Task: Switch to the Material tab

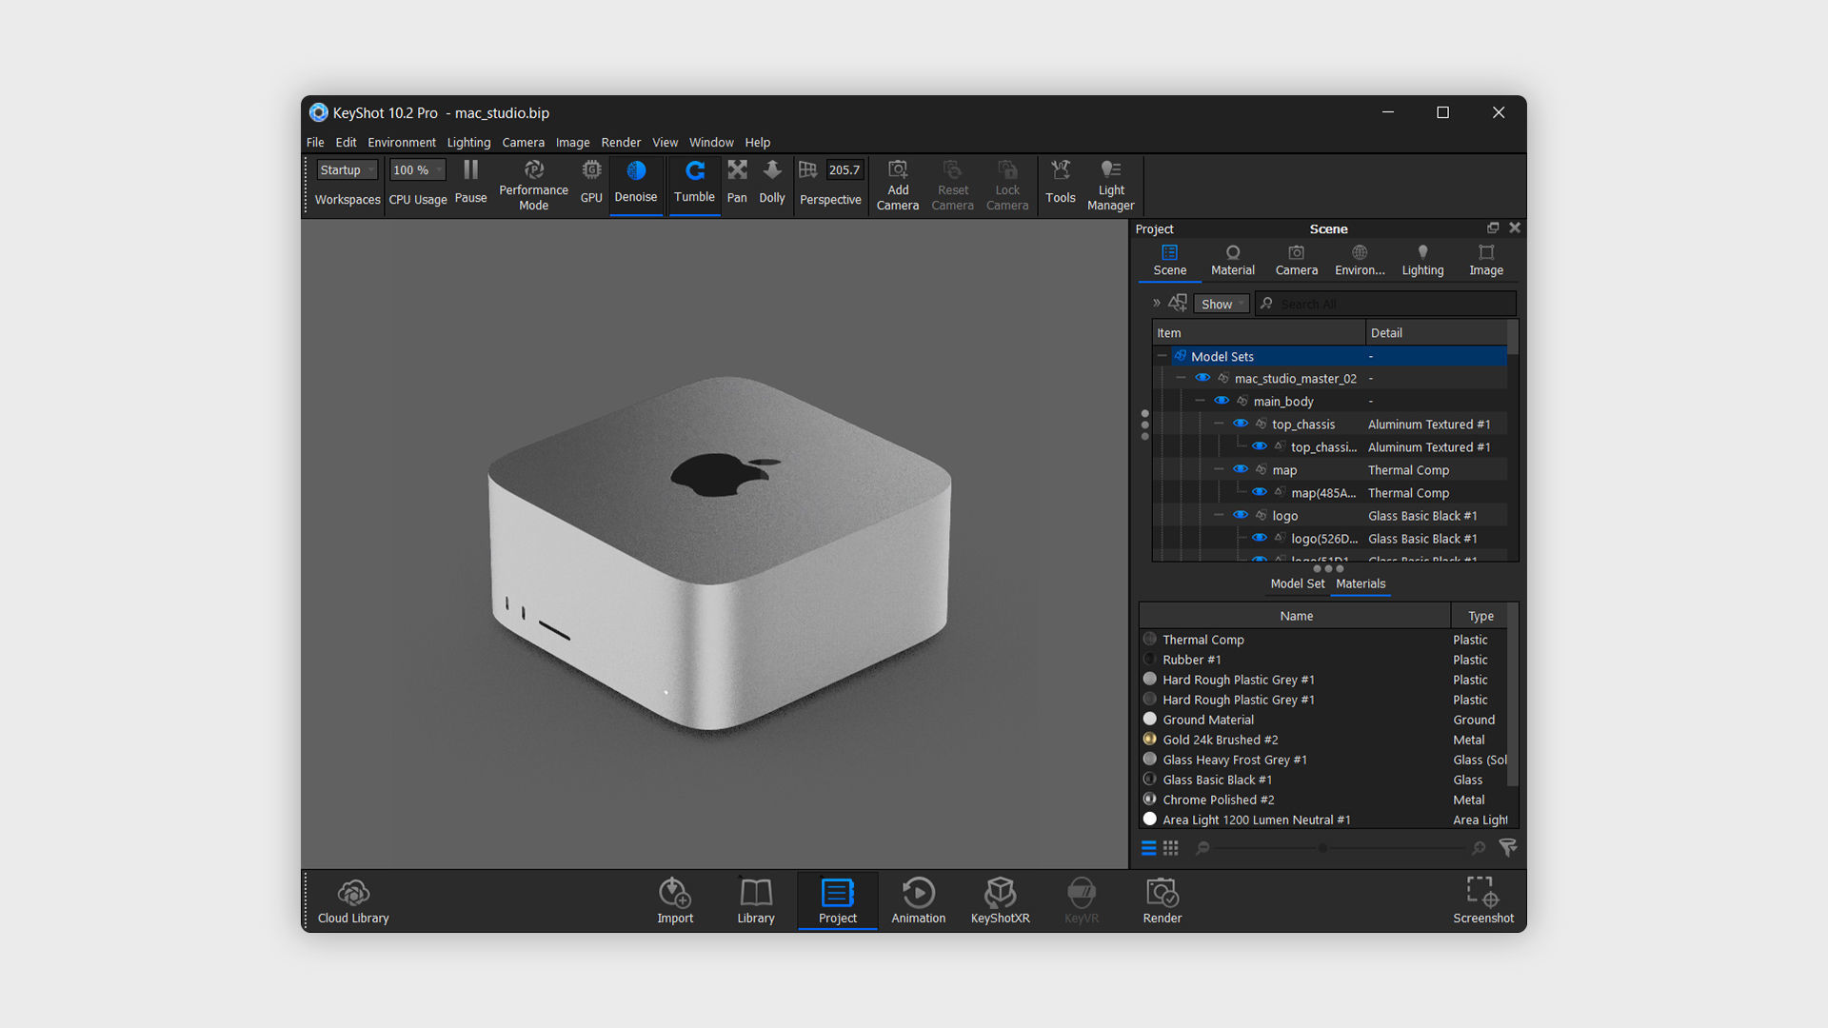Action: click(x=1233, y=261)
